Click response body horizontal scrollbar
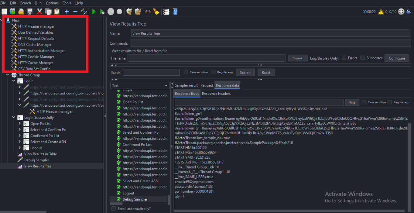Viewport: 414px width, 213px height. 289,211
